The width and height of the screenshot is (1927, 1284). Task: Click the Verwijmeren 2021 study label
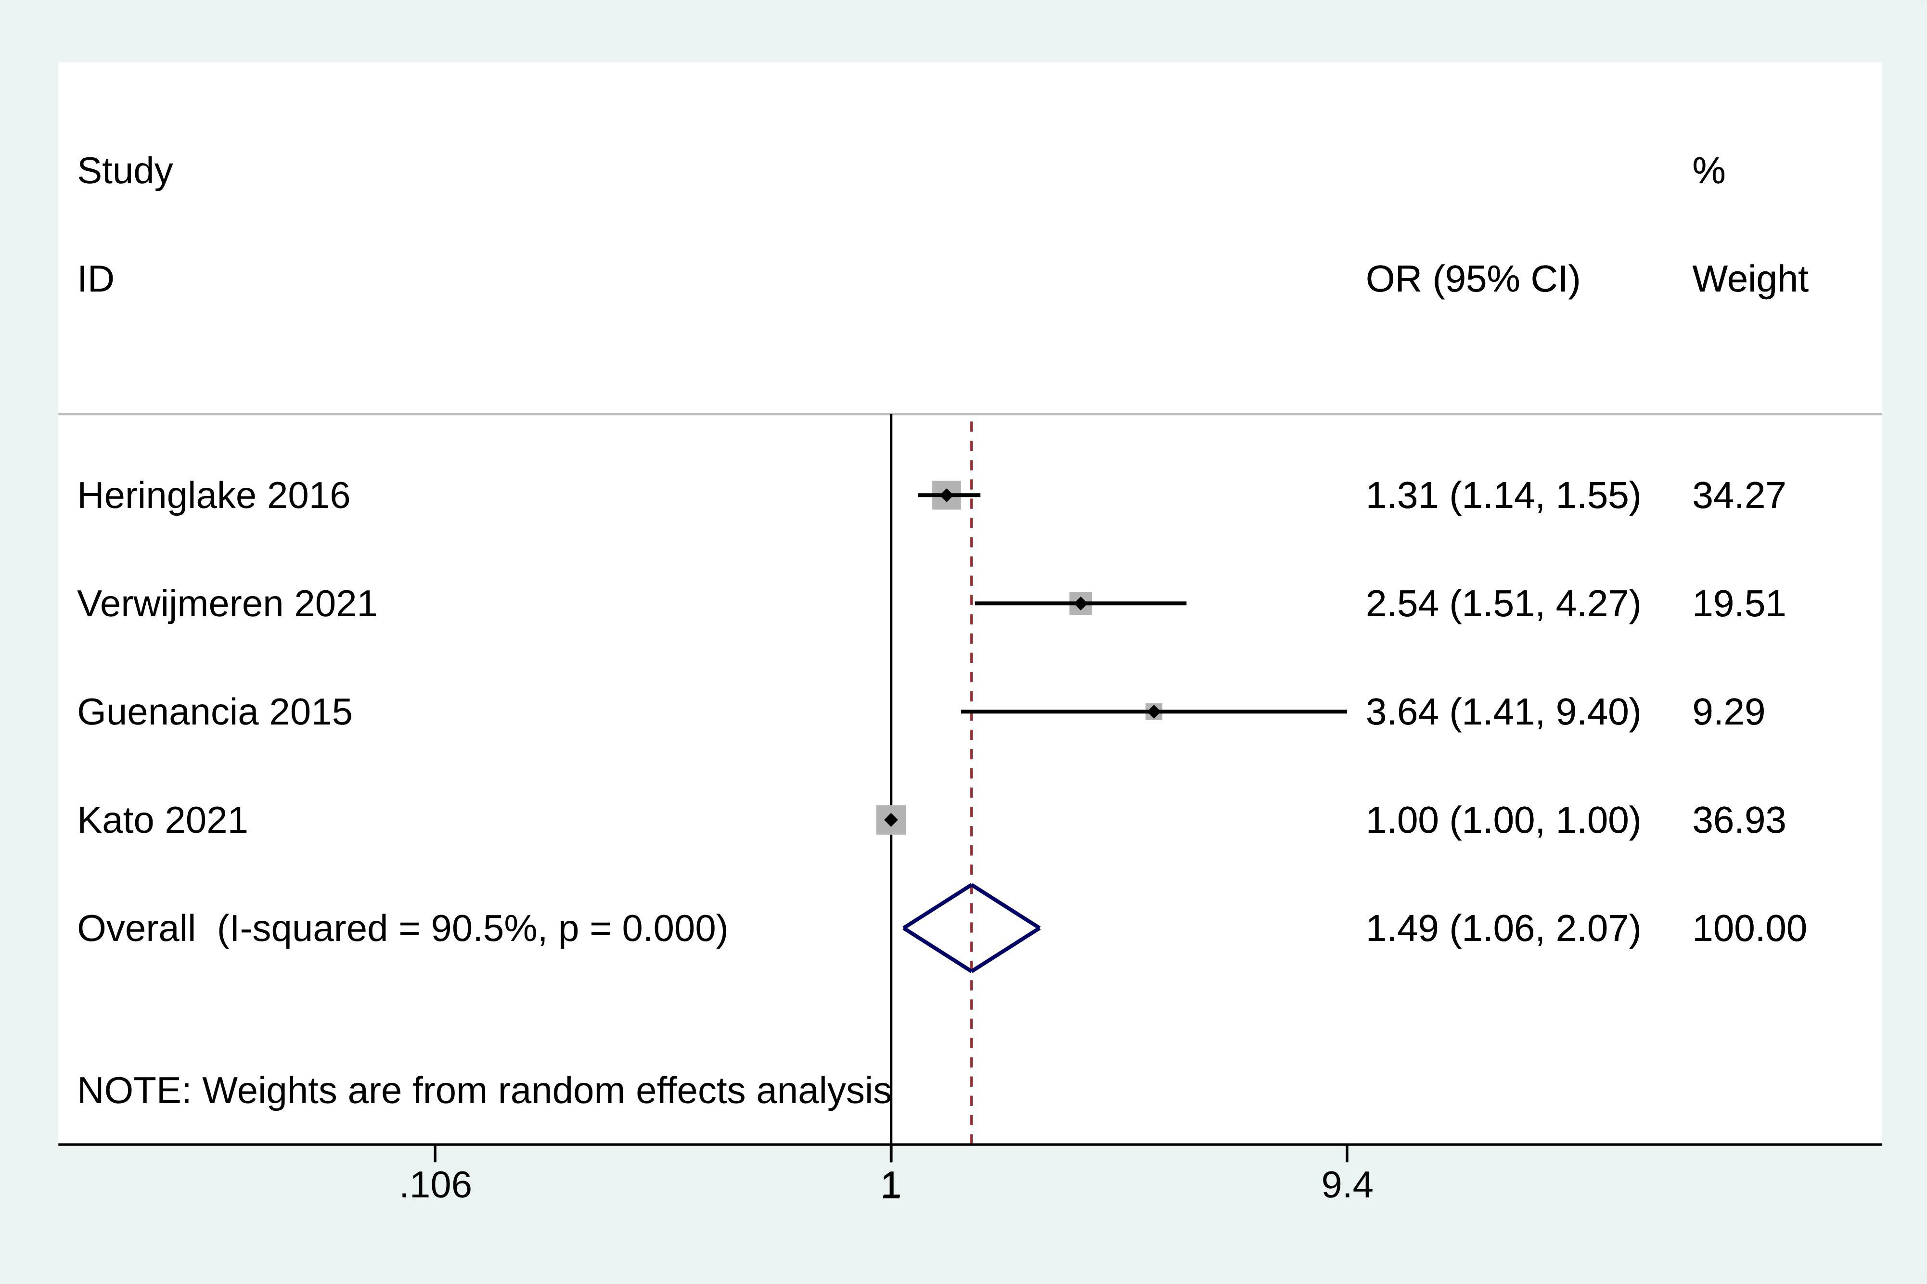(x=227, y=604)
